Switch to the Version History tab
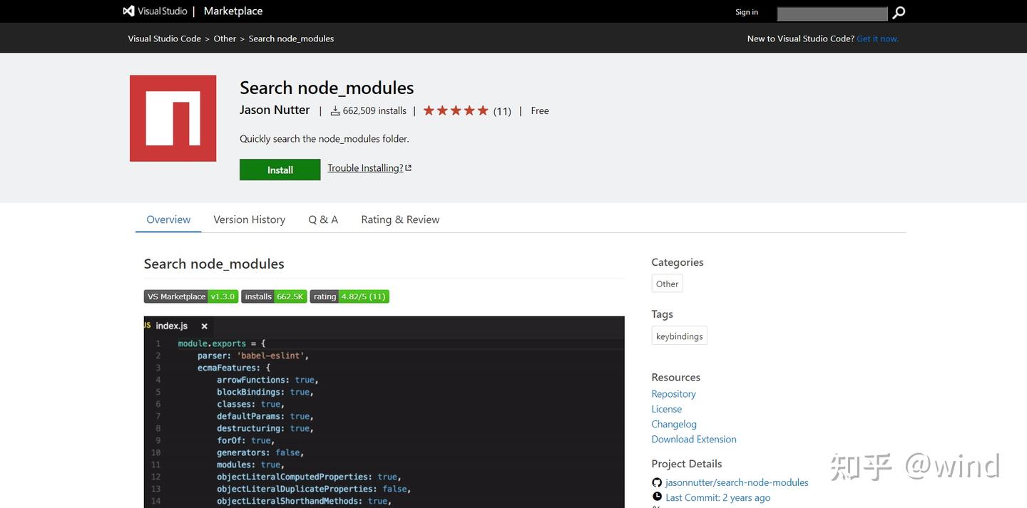The height and width of the screenshot is (508, 1027). (x=249, y=219)
